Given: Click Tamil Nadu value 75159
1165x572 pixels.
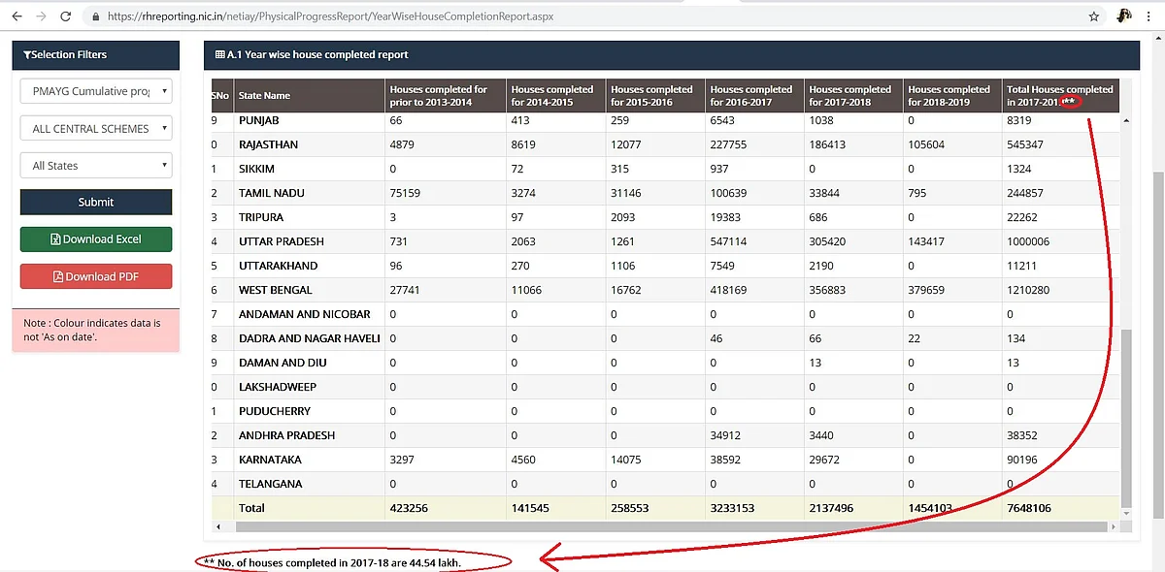Looking at the screenshot, I should (x=405, y=193).
